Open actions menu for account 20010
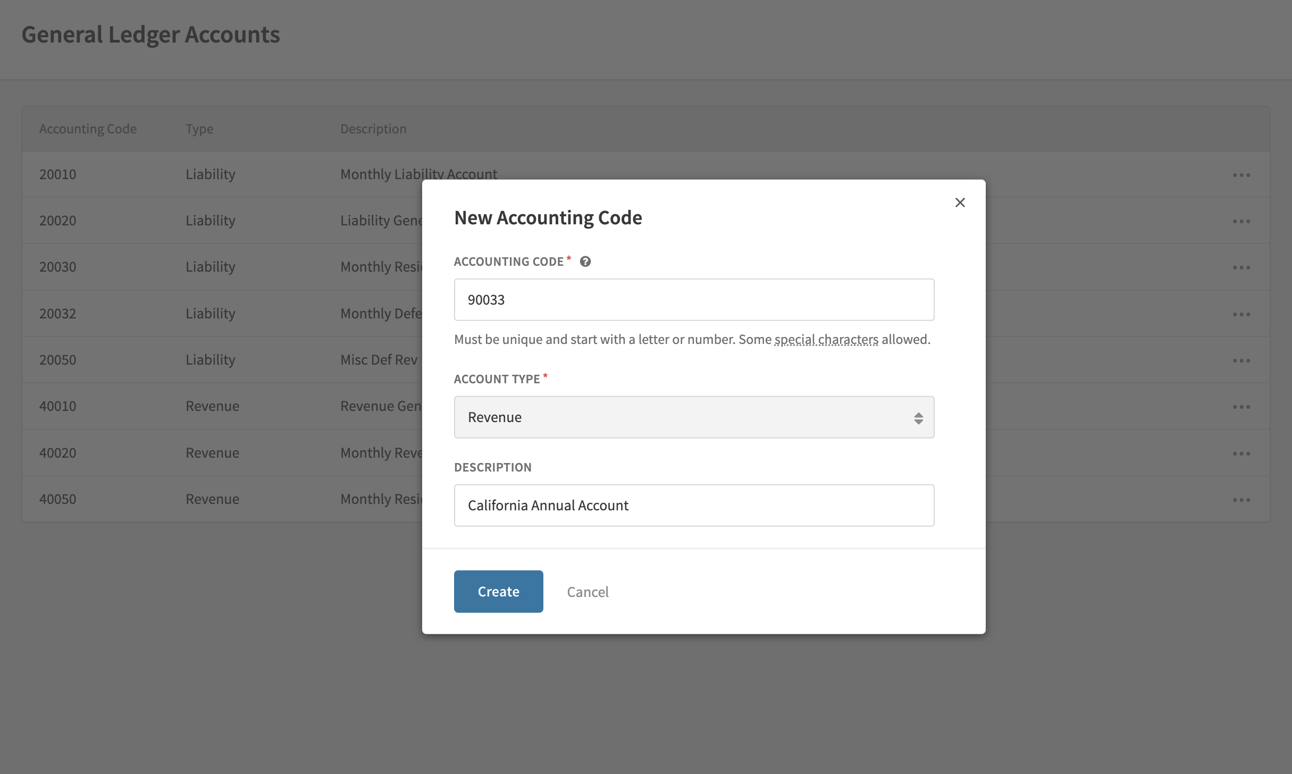The image size is (1292, 774). point(1241,175)
